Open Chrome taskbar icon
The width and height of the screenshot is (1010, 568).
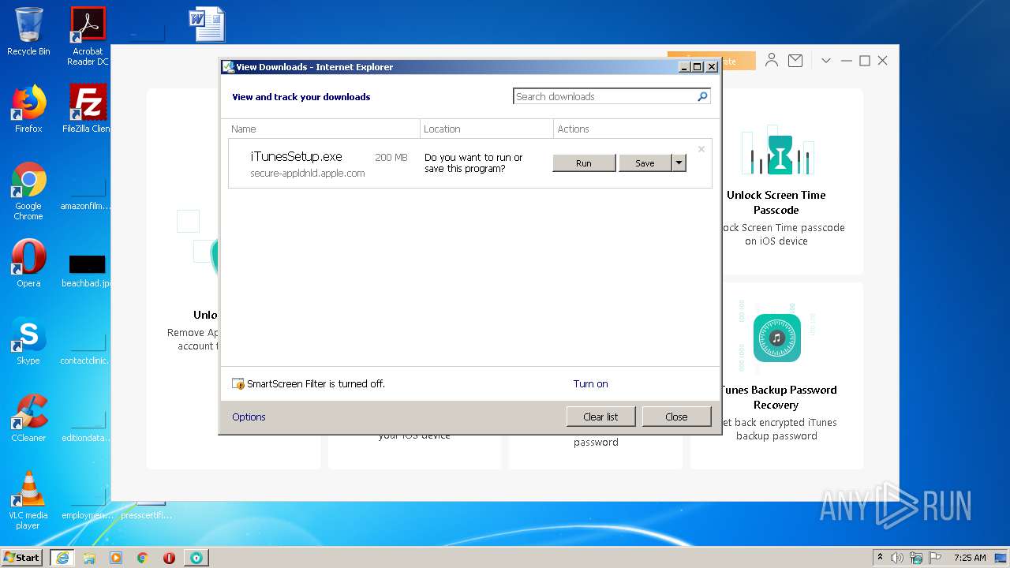[x=143, y=558]
